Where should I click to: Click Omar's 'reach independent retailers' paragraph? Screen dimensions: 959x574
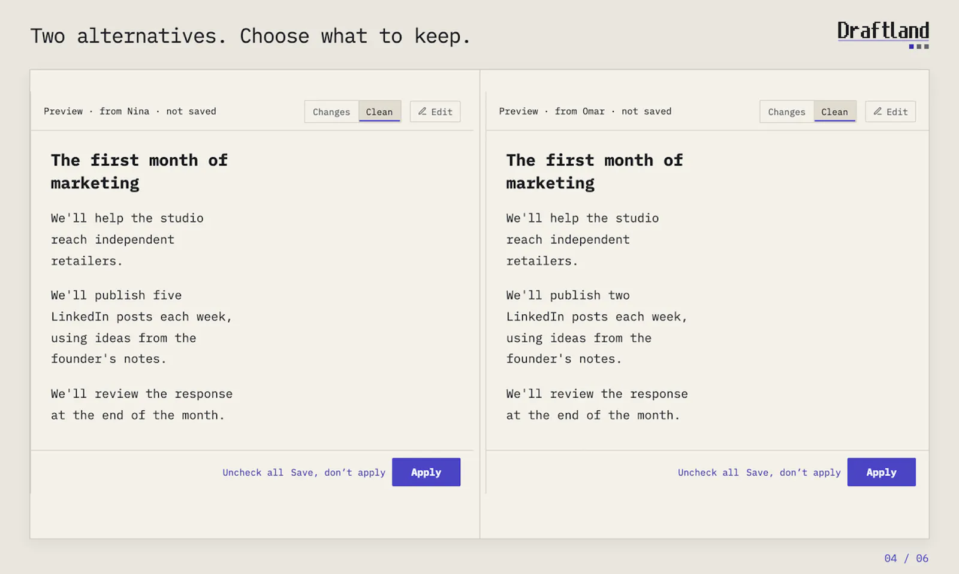[583, 239]
